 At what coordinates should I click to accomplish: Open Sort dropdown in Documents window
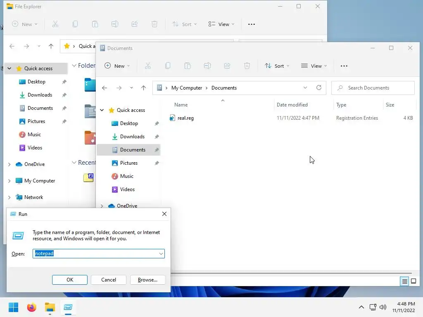coord(277,66)
